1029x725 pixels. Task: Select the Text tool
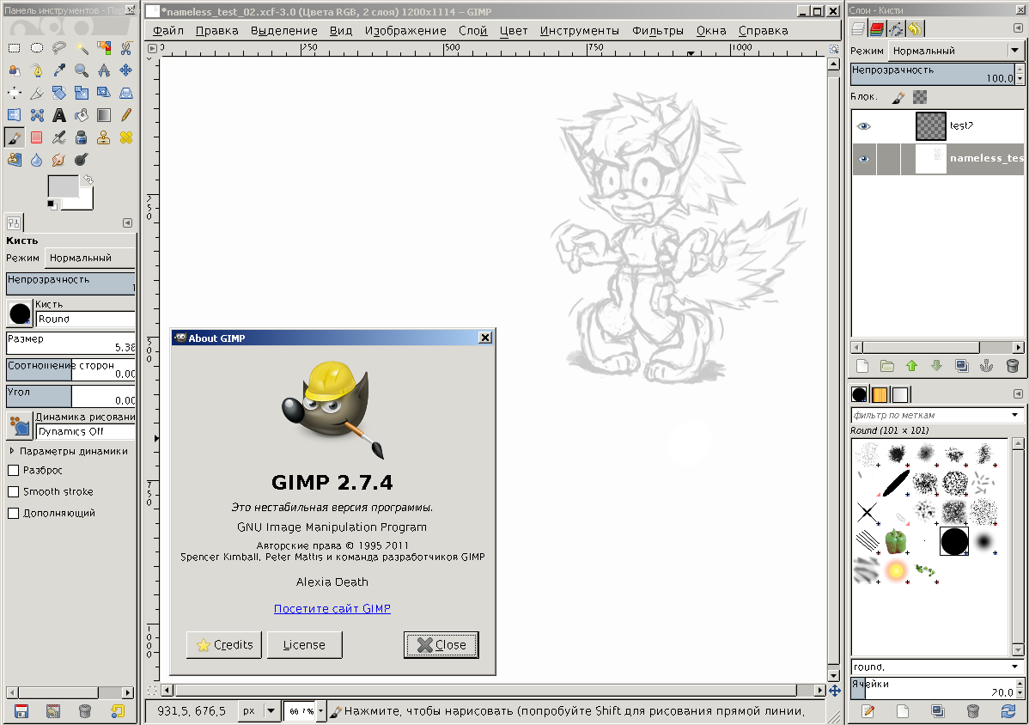pos(59,115)
